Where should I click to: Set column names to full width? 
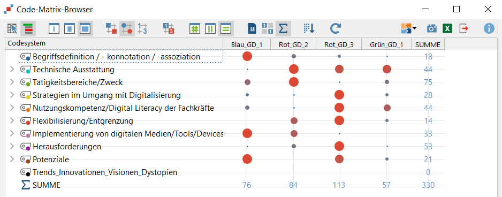pos(85,29)
